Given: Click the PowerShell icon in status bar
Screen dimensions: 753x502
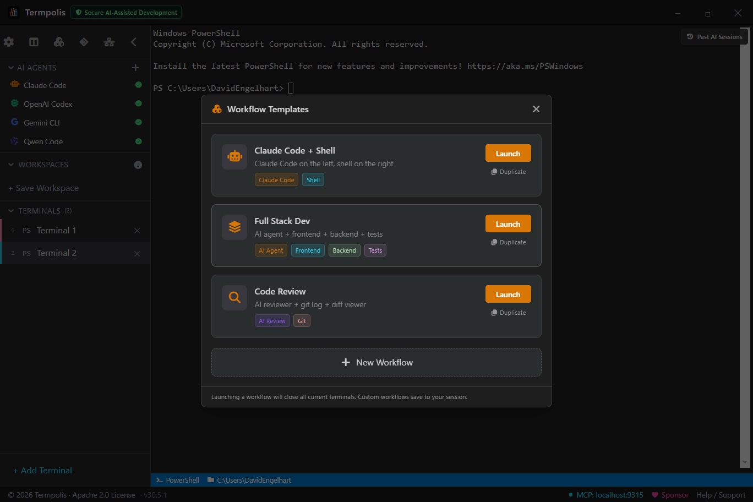Looking at the screenshot, I should coord(160,480).
